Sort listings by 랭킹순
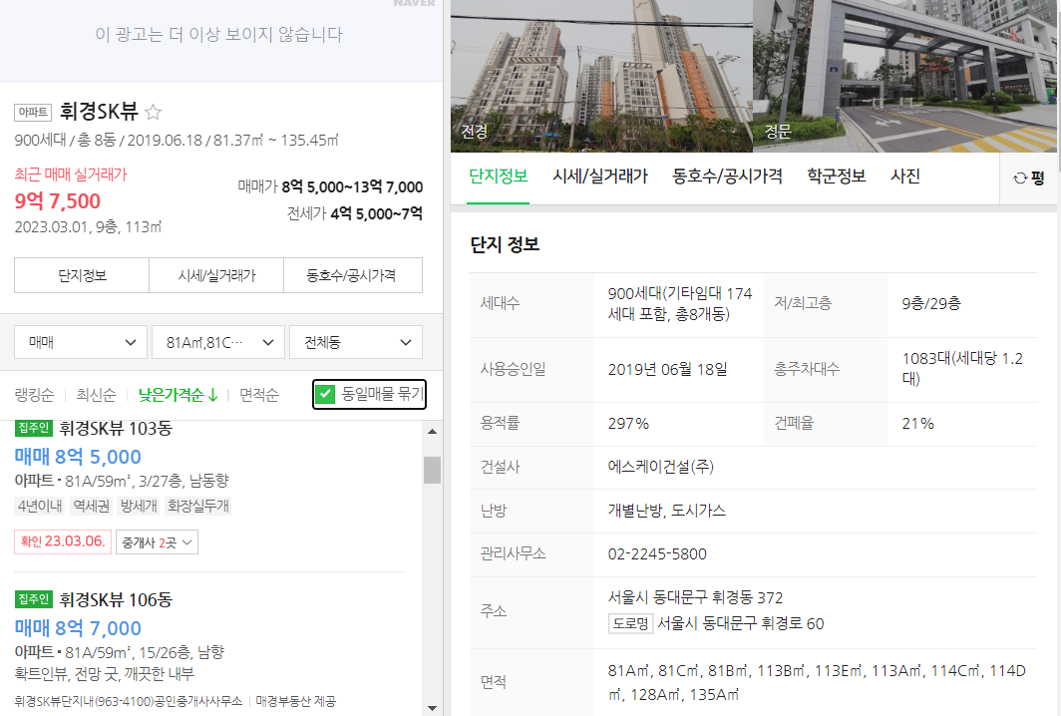1061x716 pixels. pyautogui.click(x=34, y=395)
